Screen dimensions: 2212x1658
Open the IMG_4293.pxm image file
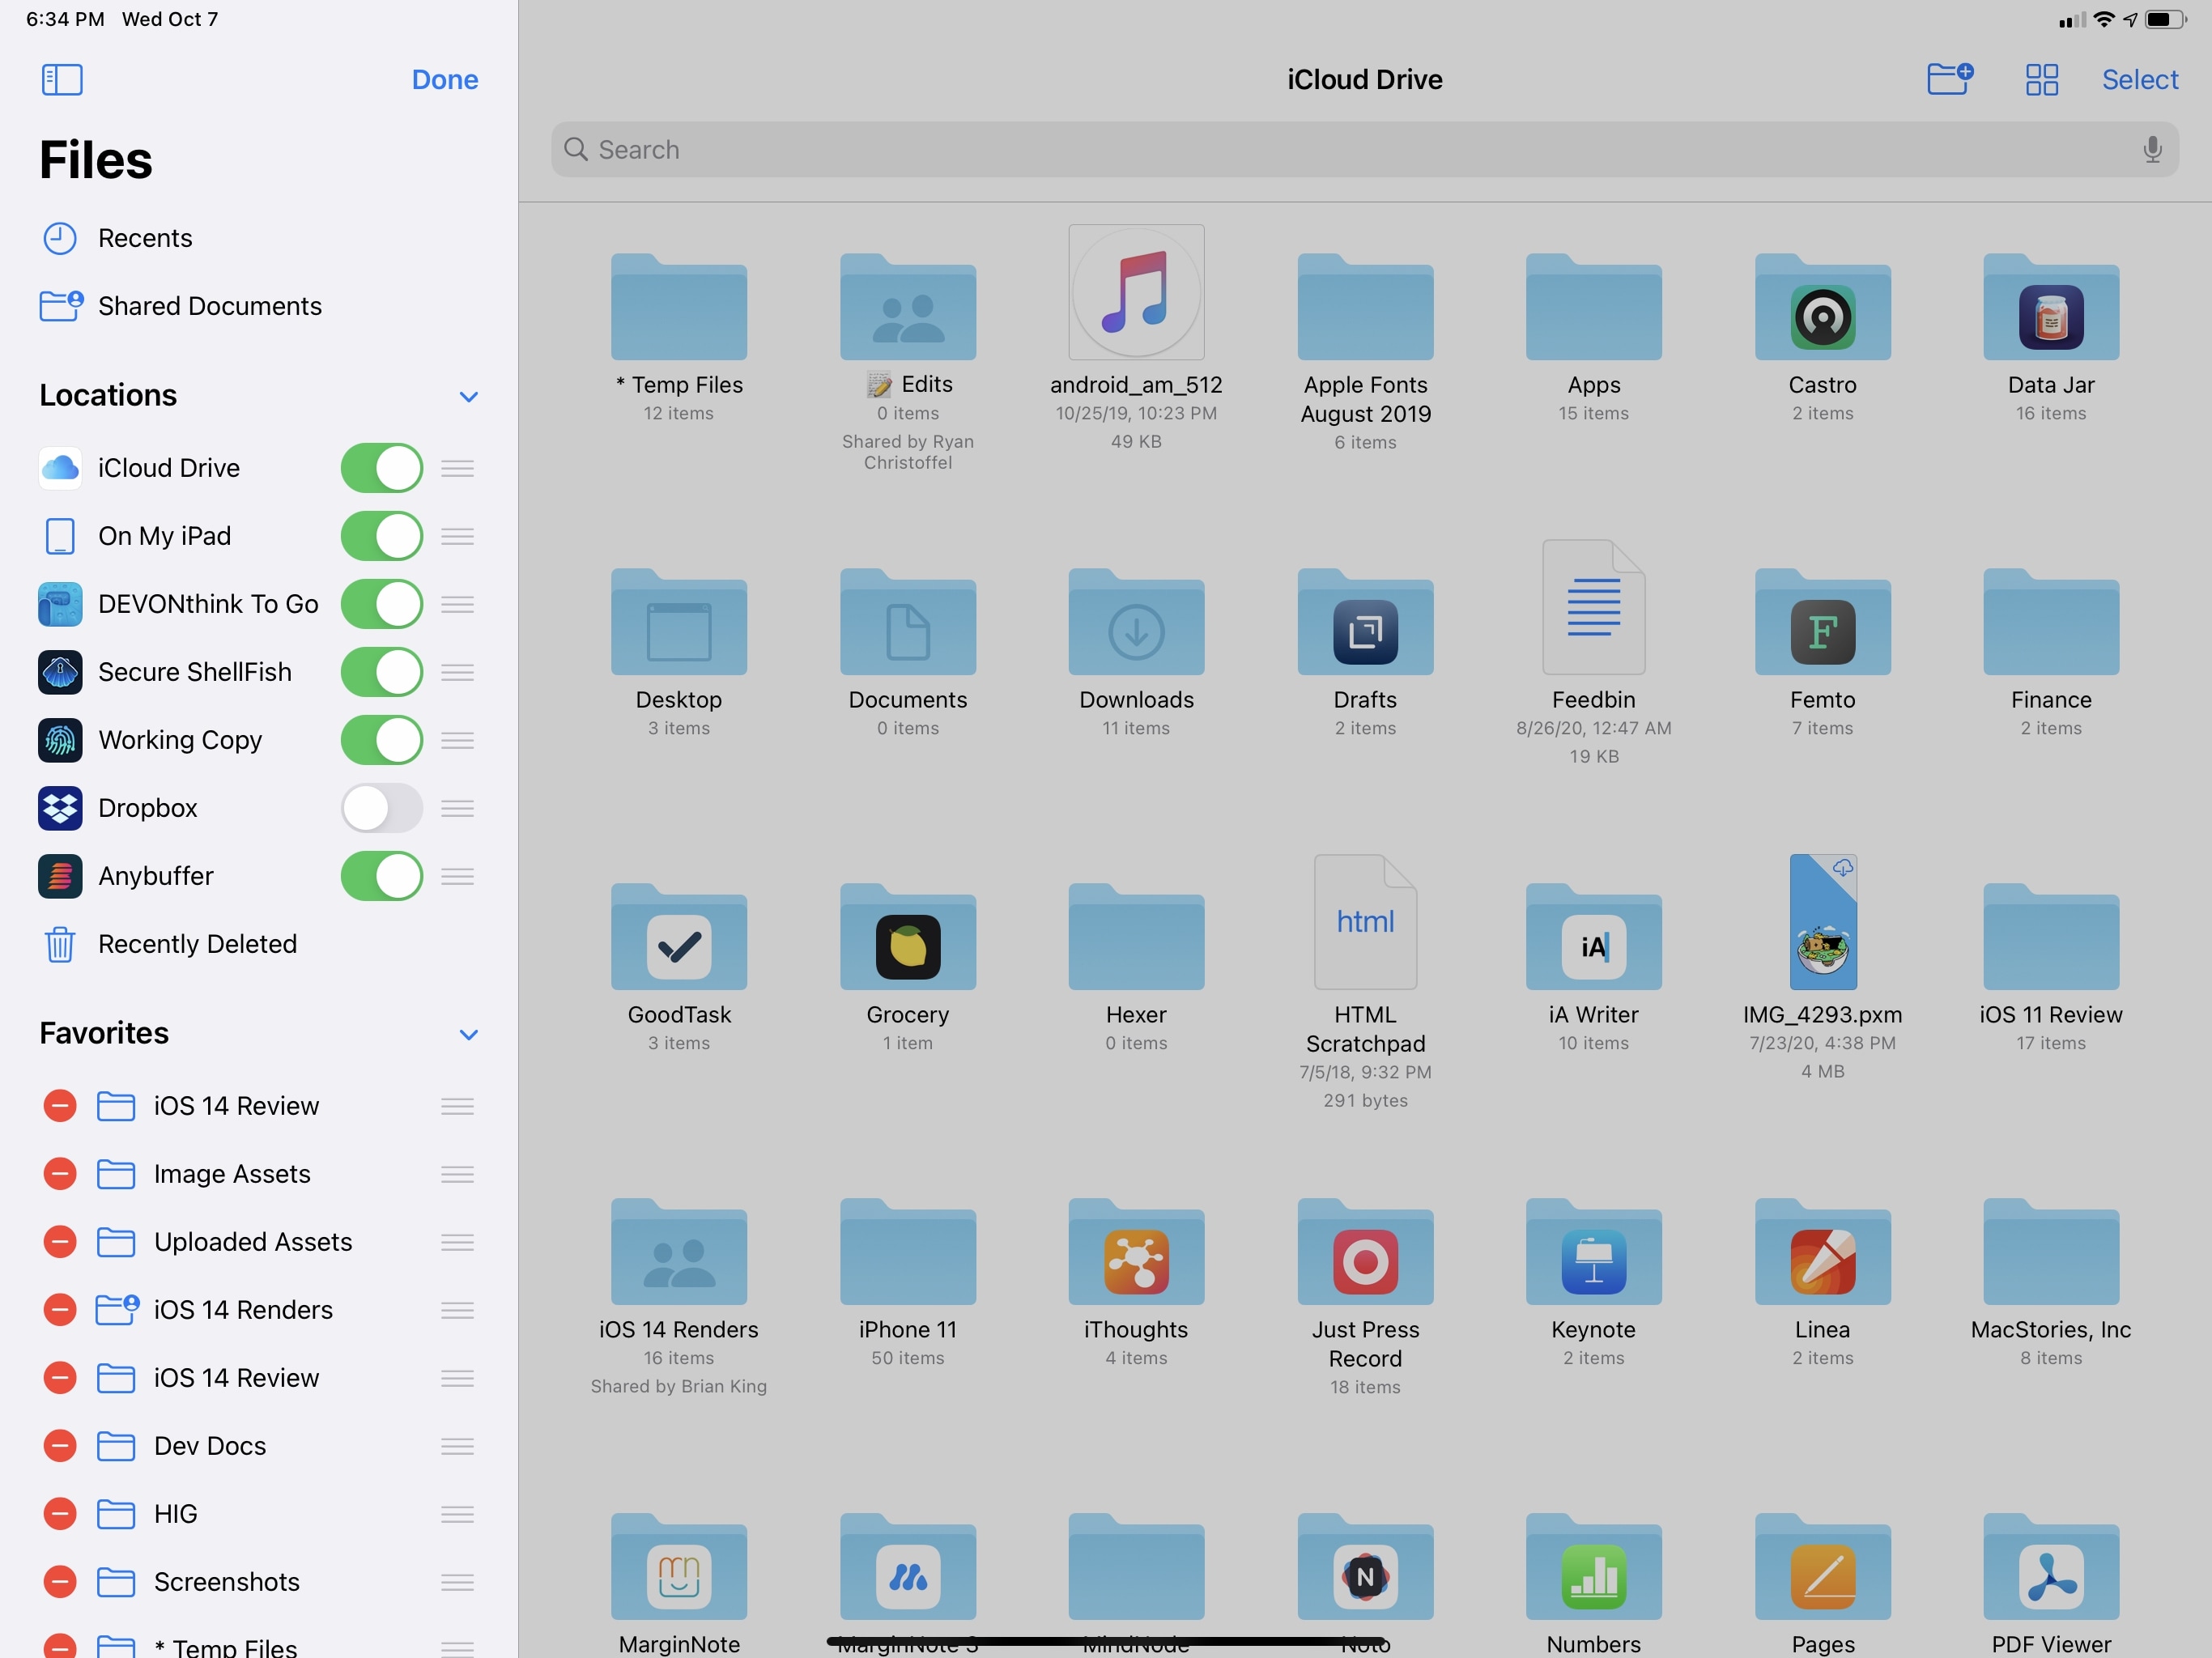click(1822, 922)
